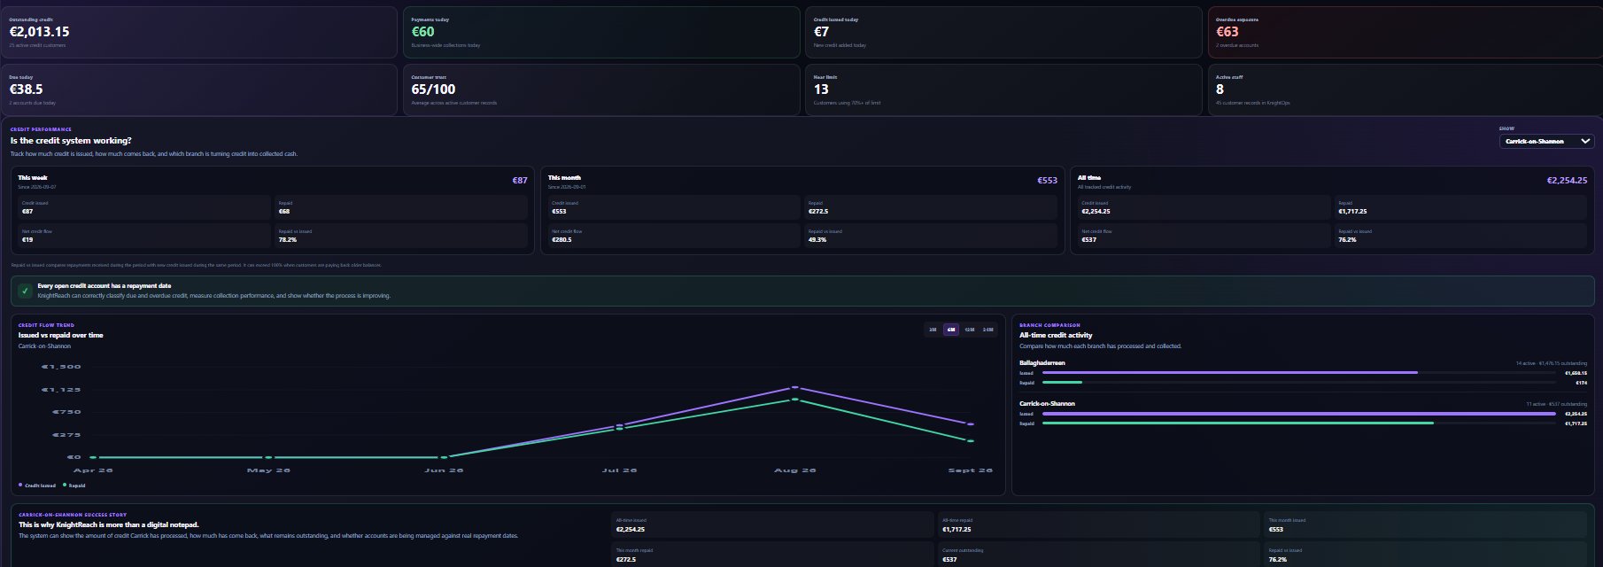Click the "This is why KnightReach" headline

109,525
